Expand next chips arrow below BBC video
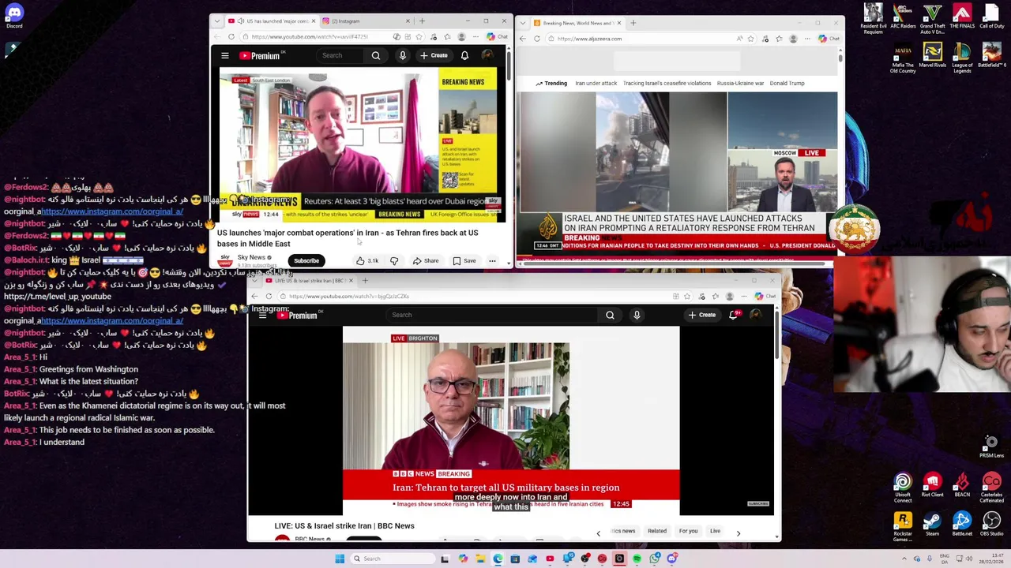Viewport: 1011px width, 568px height. tap(739, 533)
